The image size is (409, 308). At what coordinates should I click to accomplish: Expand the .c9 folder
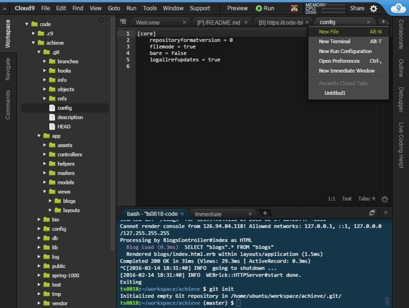pyautogui.click(x=33, y=33)
